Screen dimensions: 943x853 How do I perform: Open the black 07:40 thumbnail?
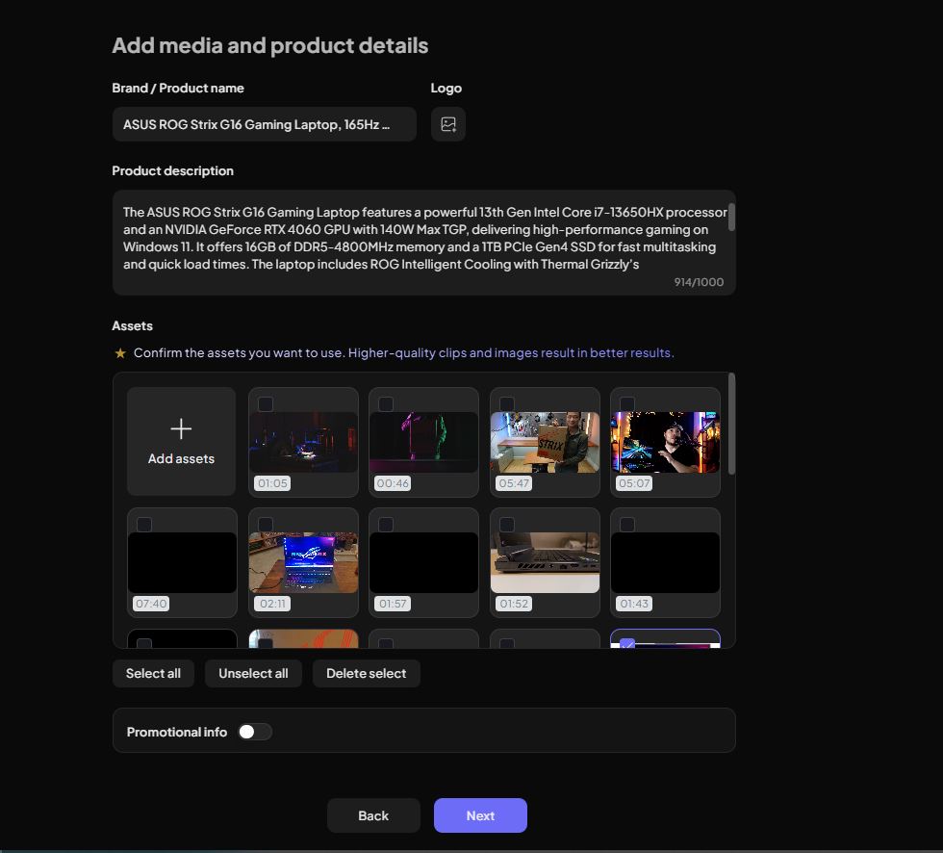pos(182,562)
